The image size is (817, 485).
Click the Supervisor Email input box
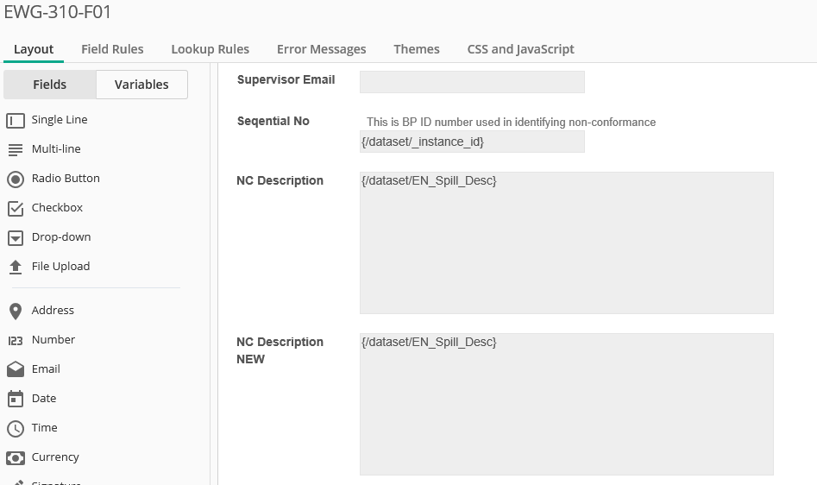[472, 82]
